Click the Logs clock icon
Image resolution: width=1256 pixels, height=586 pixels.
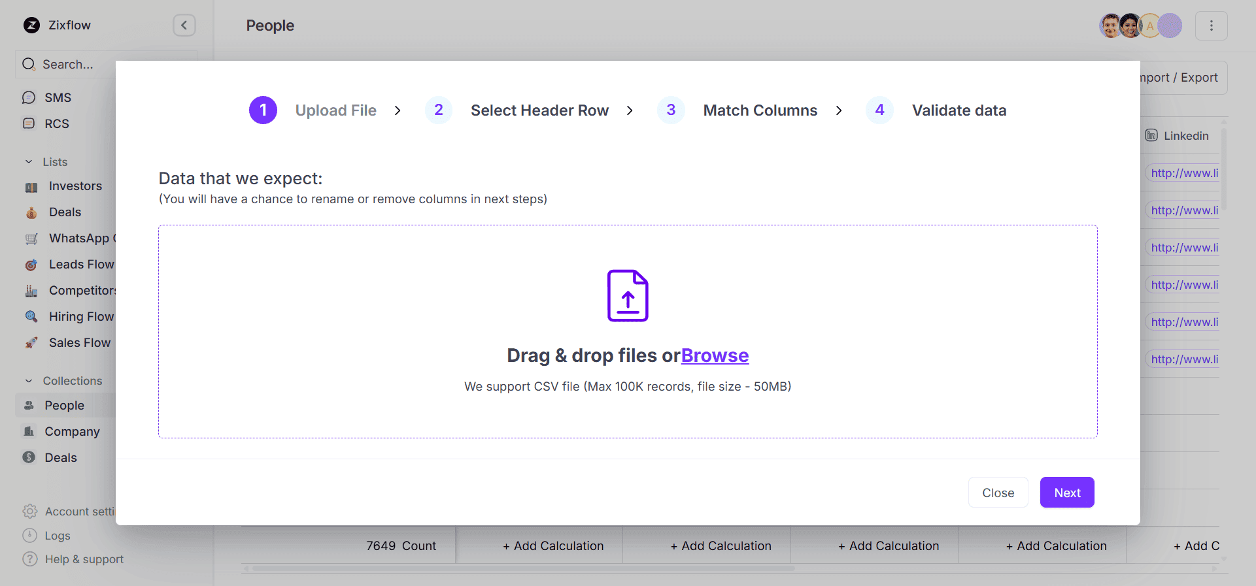(30, 536)
